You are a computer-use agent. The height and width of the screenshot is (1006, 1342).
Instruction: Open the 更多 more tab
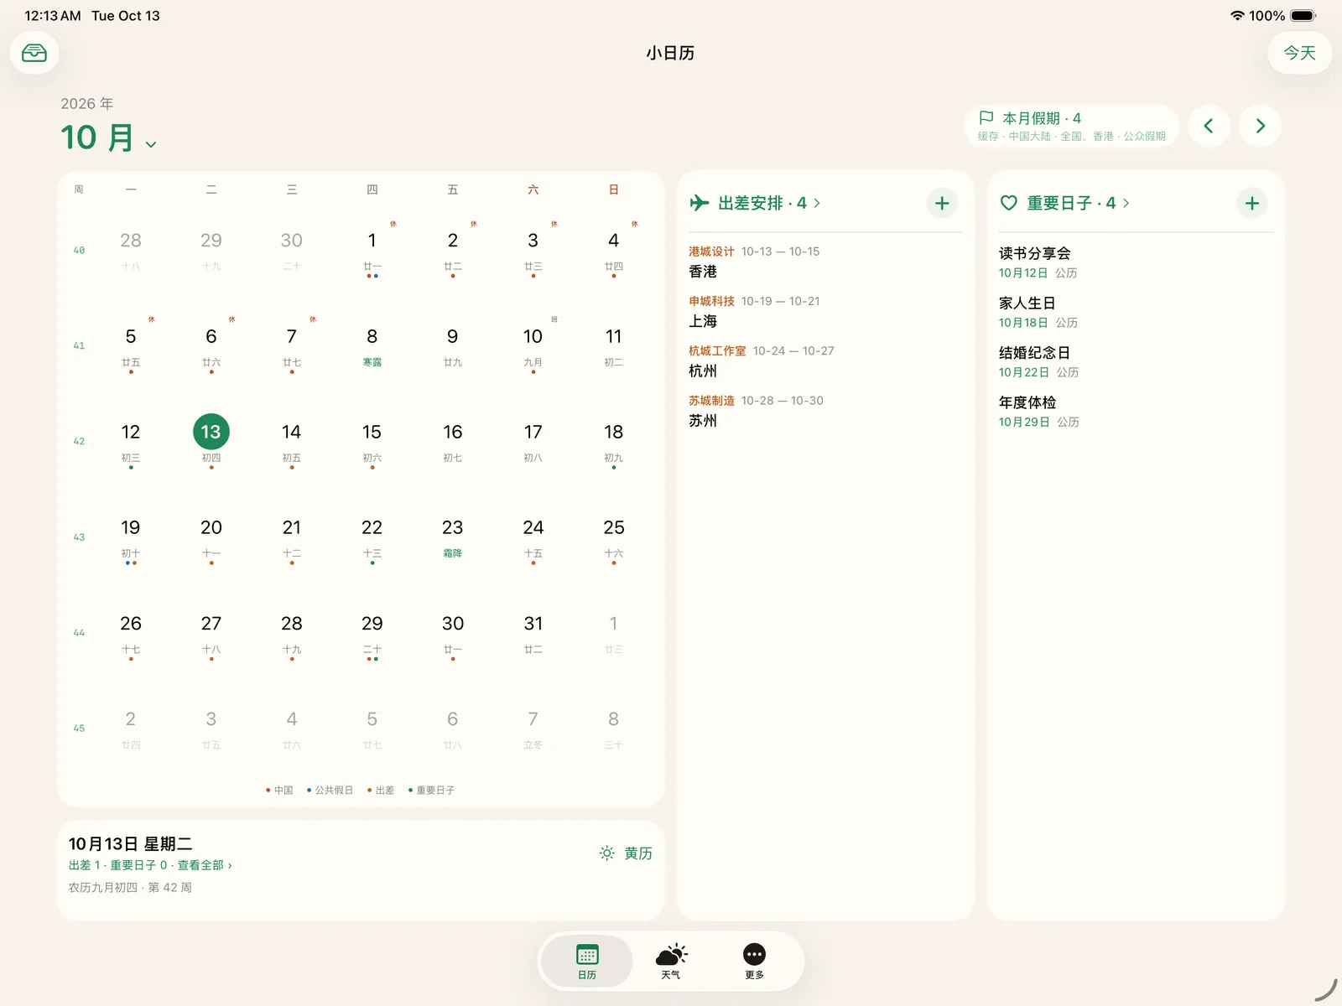pyautogui.click(x=754, y=962)
